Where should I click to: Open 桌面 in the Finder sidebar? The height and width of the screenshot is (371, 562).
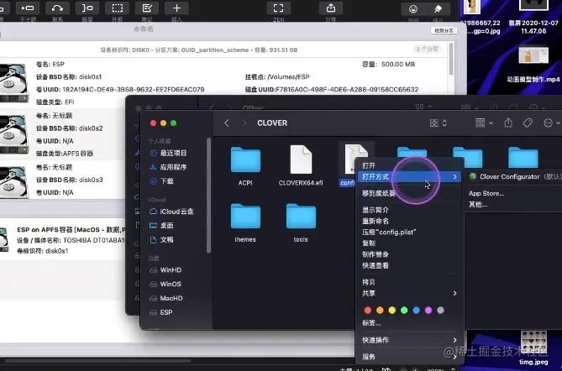[x=166, y=226]
